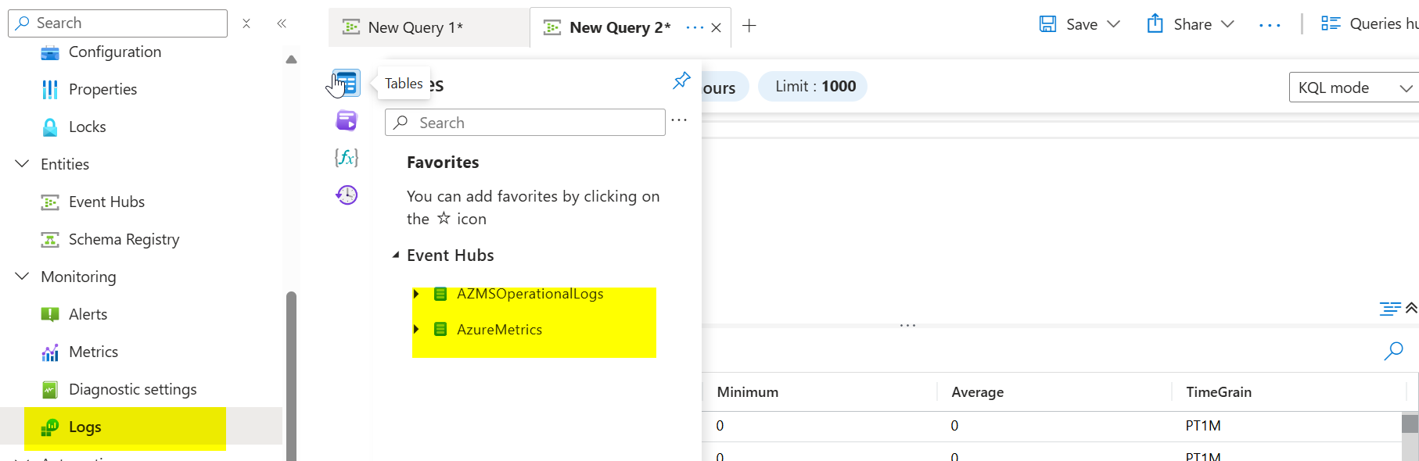Click the time range hours pill
Image resolution: width=1419 pixels, height=461 pixels.
(724, 88)
